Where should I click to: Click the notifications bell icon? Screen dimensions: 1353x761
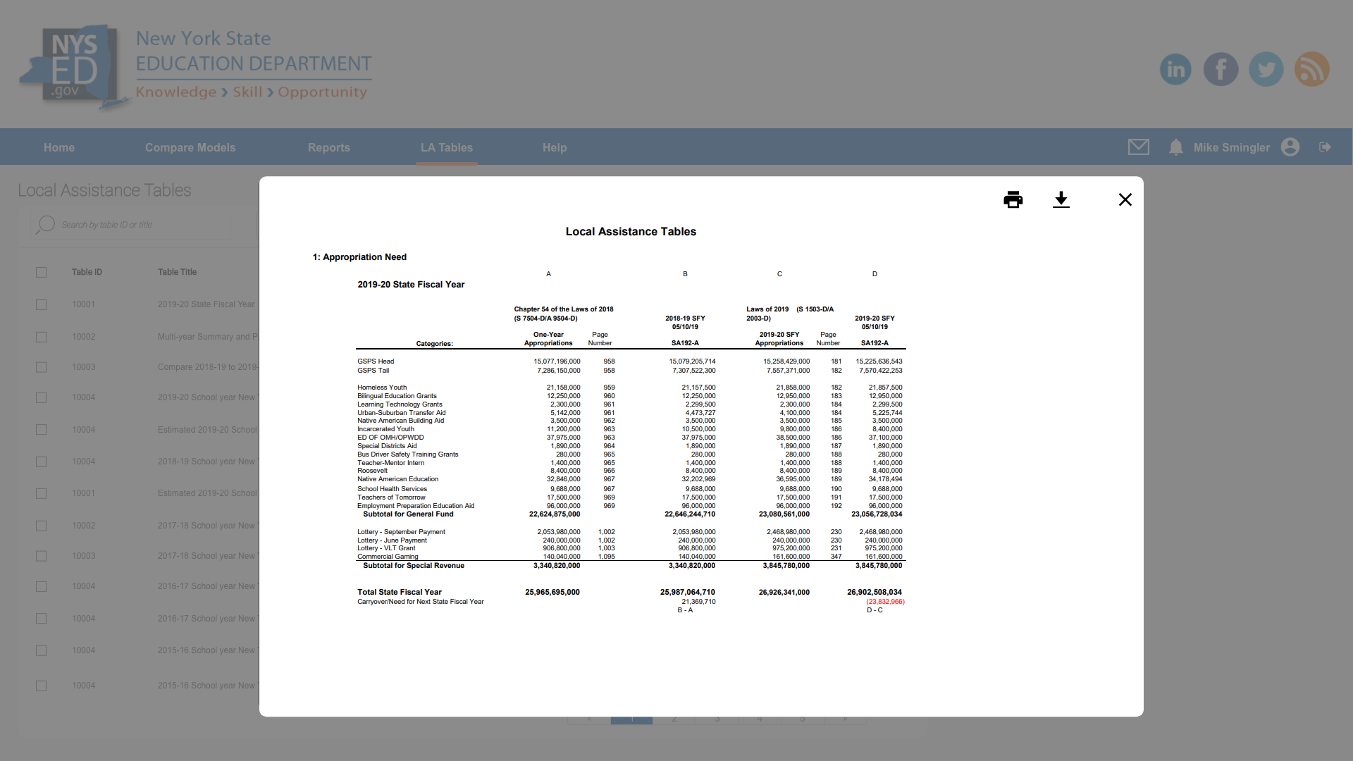tap(1175, 147)
